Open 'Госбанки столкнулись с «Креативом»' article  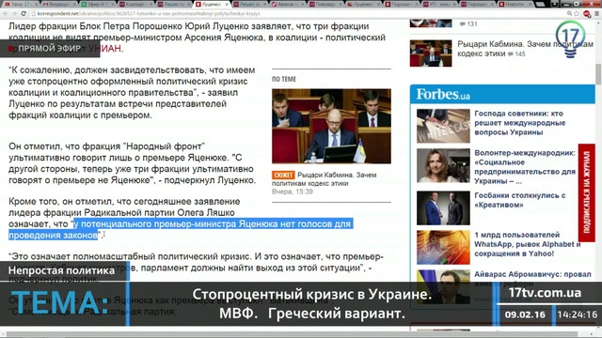tap(520, 200)
